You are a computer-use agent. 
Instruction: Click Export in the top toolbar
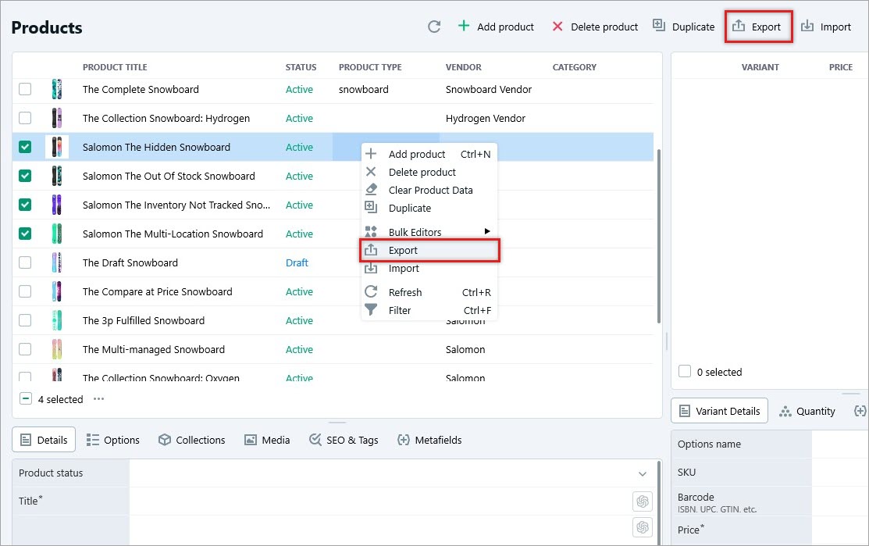pos(757,27)
